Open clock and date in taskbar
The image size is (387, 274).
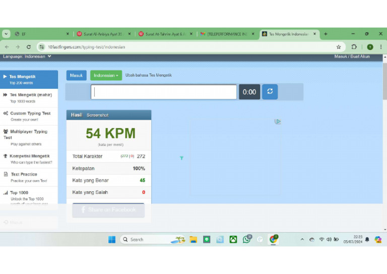pyautogui.click(x=353, y=239)
